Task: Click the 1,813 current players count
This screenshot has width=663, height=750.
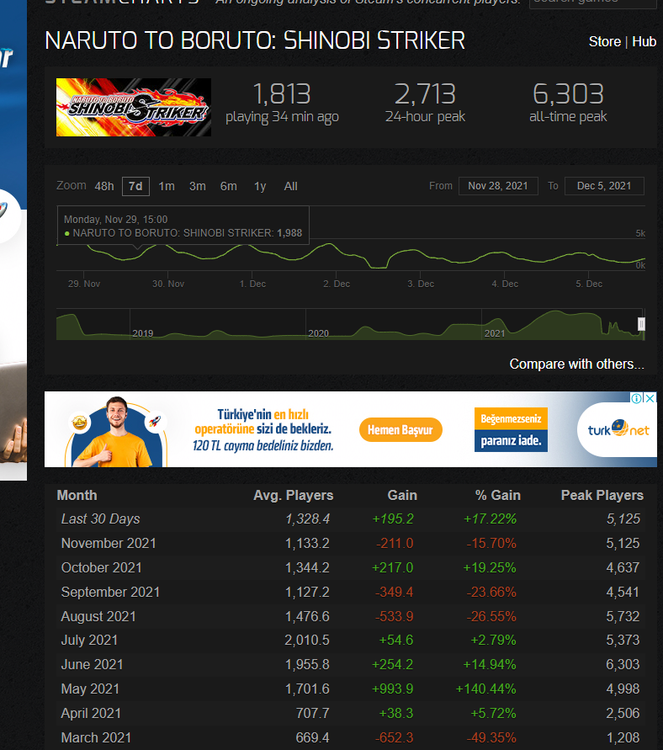Action: pyautogui.click(x=282, y=93)
